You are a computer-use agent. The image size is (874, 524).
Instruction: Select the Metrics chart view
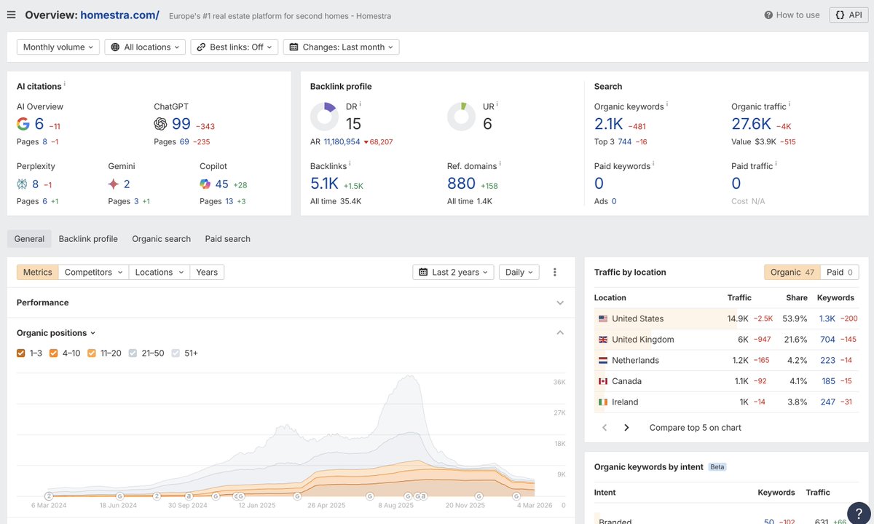tap(38, 272)
